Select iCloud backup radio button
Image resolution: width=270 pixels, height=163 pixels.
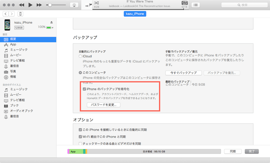click(x=80, y=56)
